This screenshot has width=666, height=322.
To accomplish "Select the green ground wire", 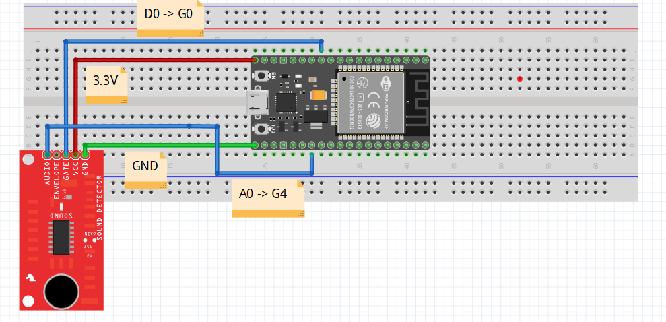I will coord(168,145).
